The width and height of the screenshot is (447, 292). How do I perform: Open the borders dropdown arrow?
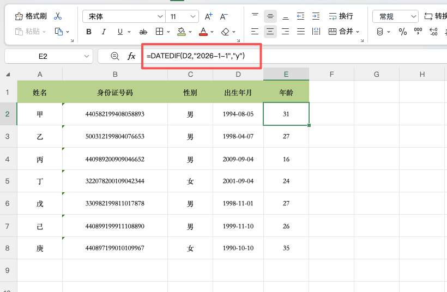(168, 32)
